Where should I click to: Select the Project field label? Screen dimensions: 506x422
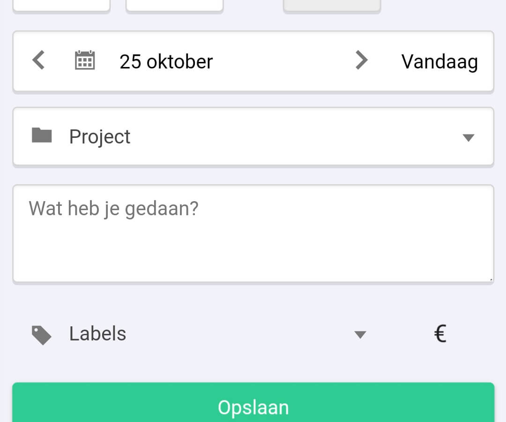tap(100, 137)
